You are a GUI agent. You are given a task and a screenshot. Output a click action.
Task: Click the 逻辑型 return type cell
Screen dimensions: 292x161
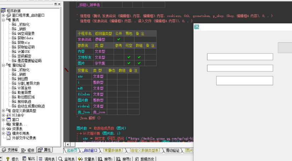tap(103, 39)
